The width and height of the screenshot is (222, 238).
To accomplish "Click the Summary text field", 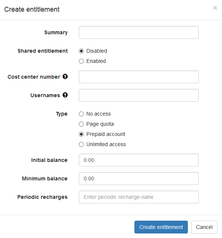I will [139, 32].
